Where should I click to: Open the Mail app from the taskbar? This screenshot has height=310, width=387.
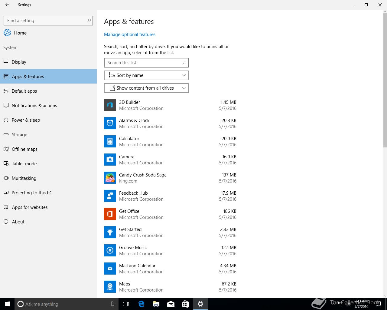coord(171,304)
